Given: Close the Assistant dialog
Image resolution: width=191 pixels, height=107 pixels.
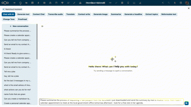Looking at the screenshot, I should (189, 8).
